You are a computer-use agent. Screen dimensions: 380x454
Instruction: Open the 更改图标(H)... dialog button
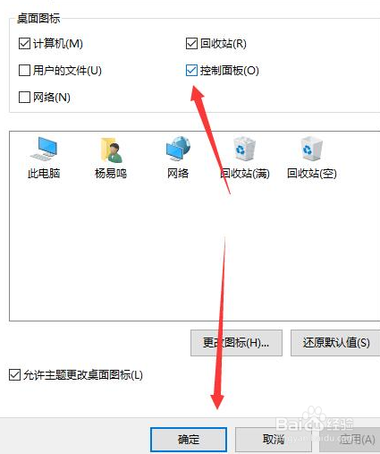[236, 343]
